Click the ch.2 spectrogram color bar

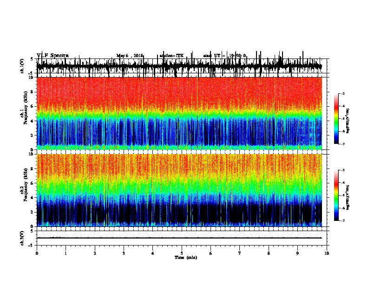(x=336, y=195)
